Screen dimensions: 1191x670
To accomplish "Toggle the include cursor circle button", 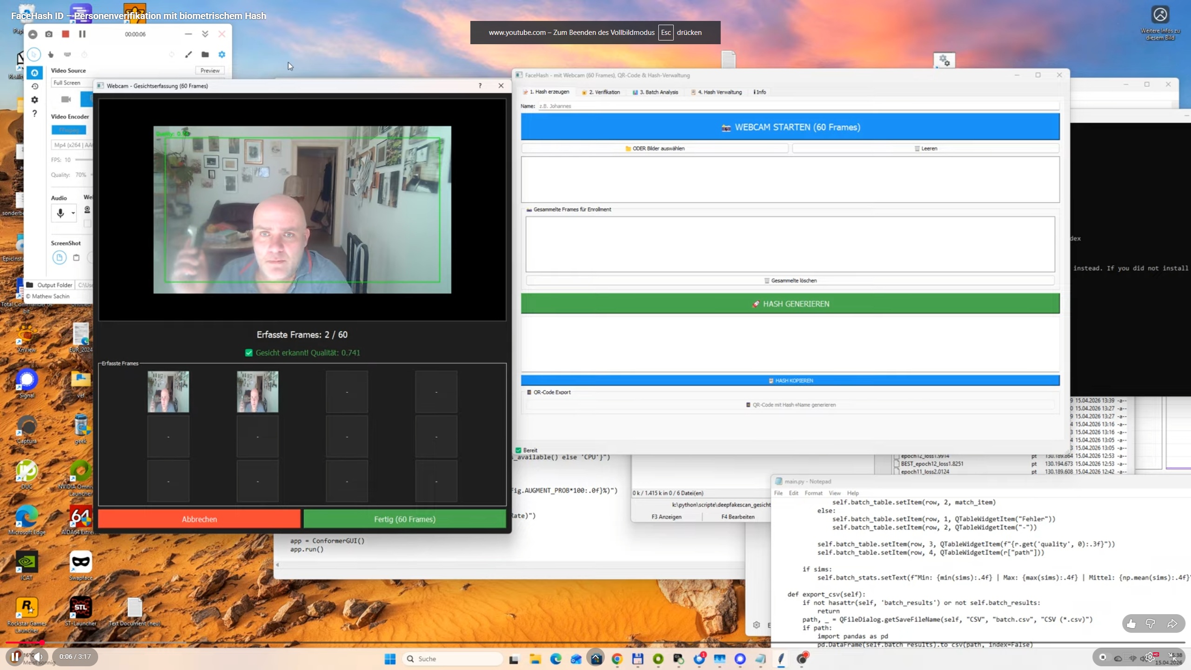I will [x=33, y=54].
